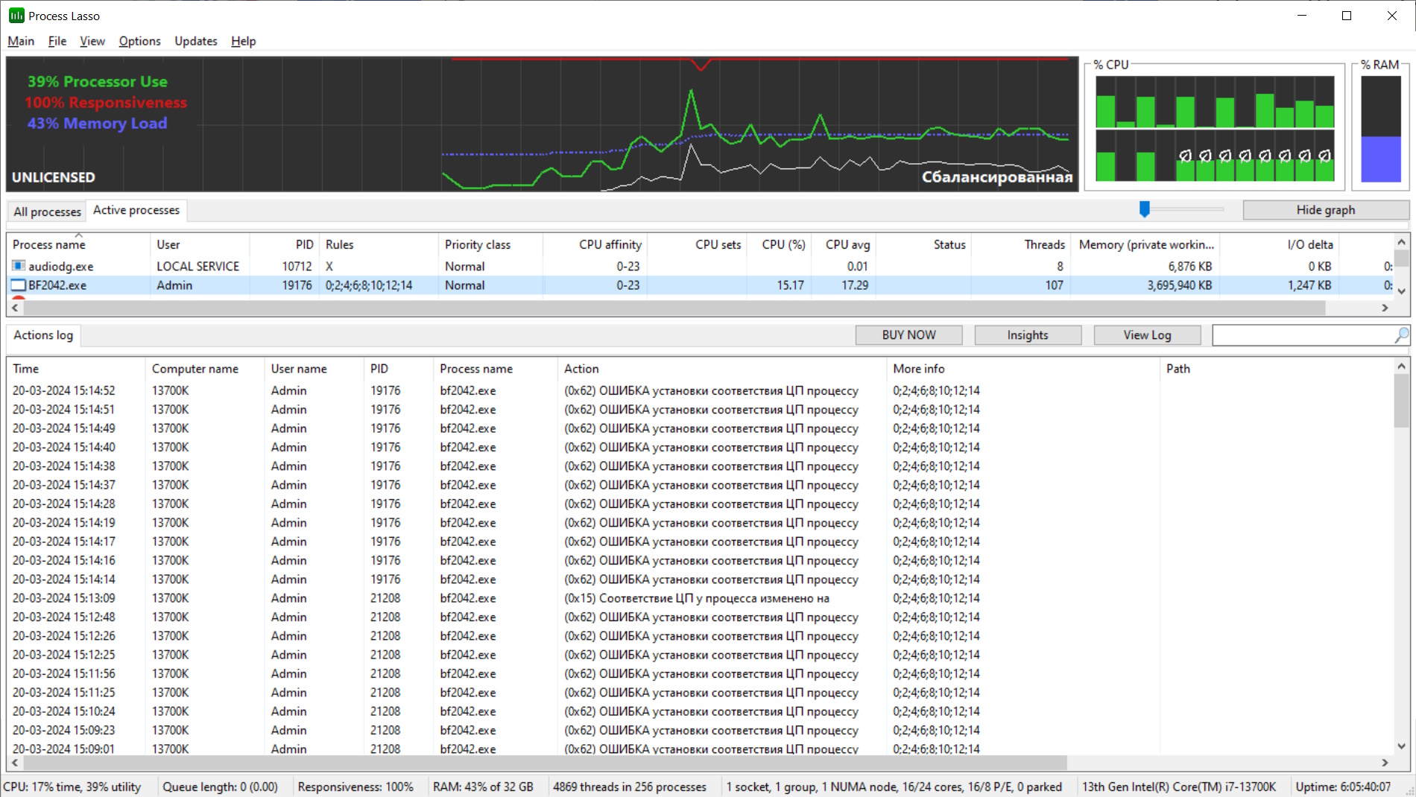Sort processes by CPU (%) column
Viewport: 1416px width, 797px height.
779,244
